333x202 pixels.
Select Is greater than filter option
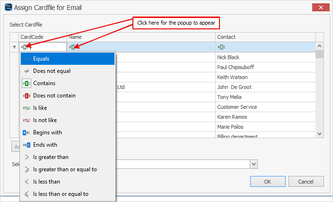68,157
